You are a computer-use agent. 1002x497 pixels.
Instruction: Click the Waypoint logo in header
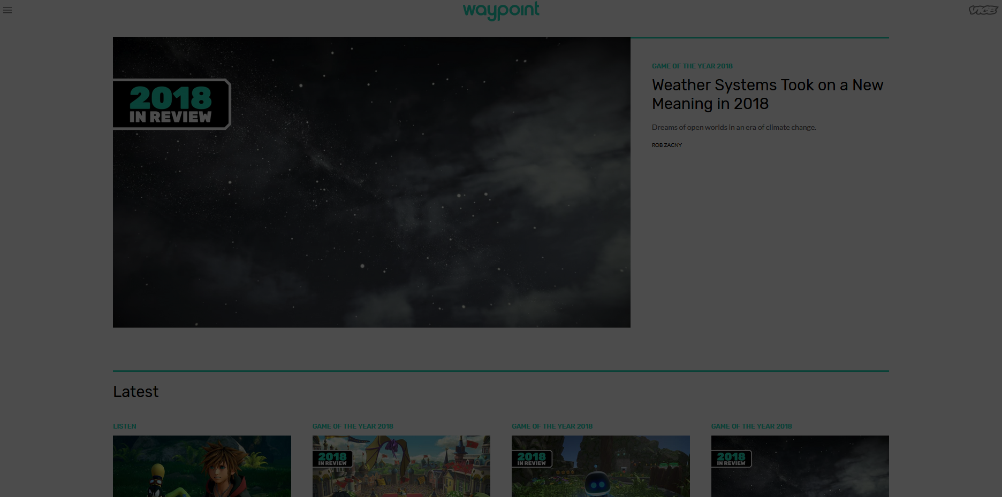click(500, 10)
